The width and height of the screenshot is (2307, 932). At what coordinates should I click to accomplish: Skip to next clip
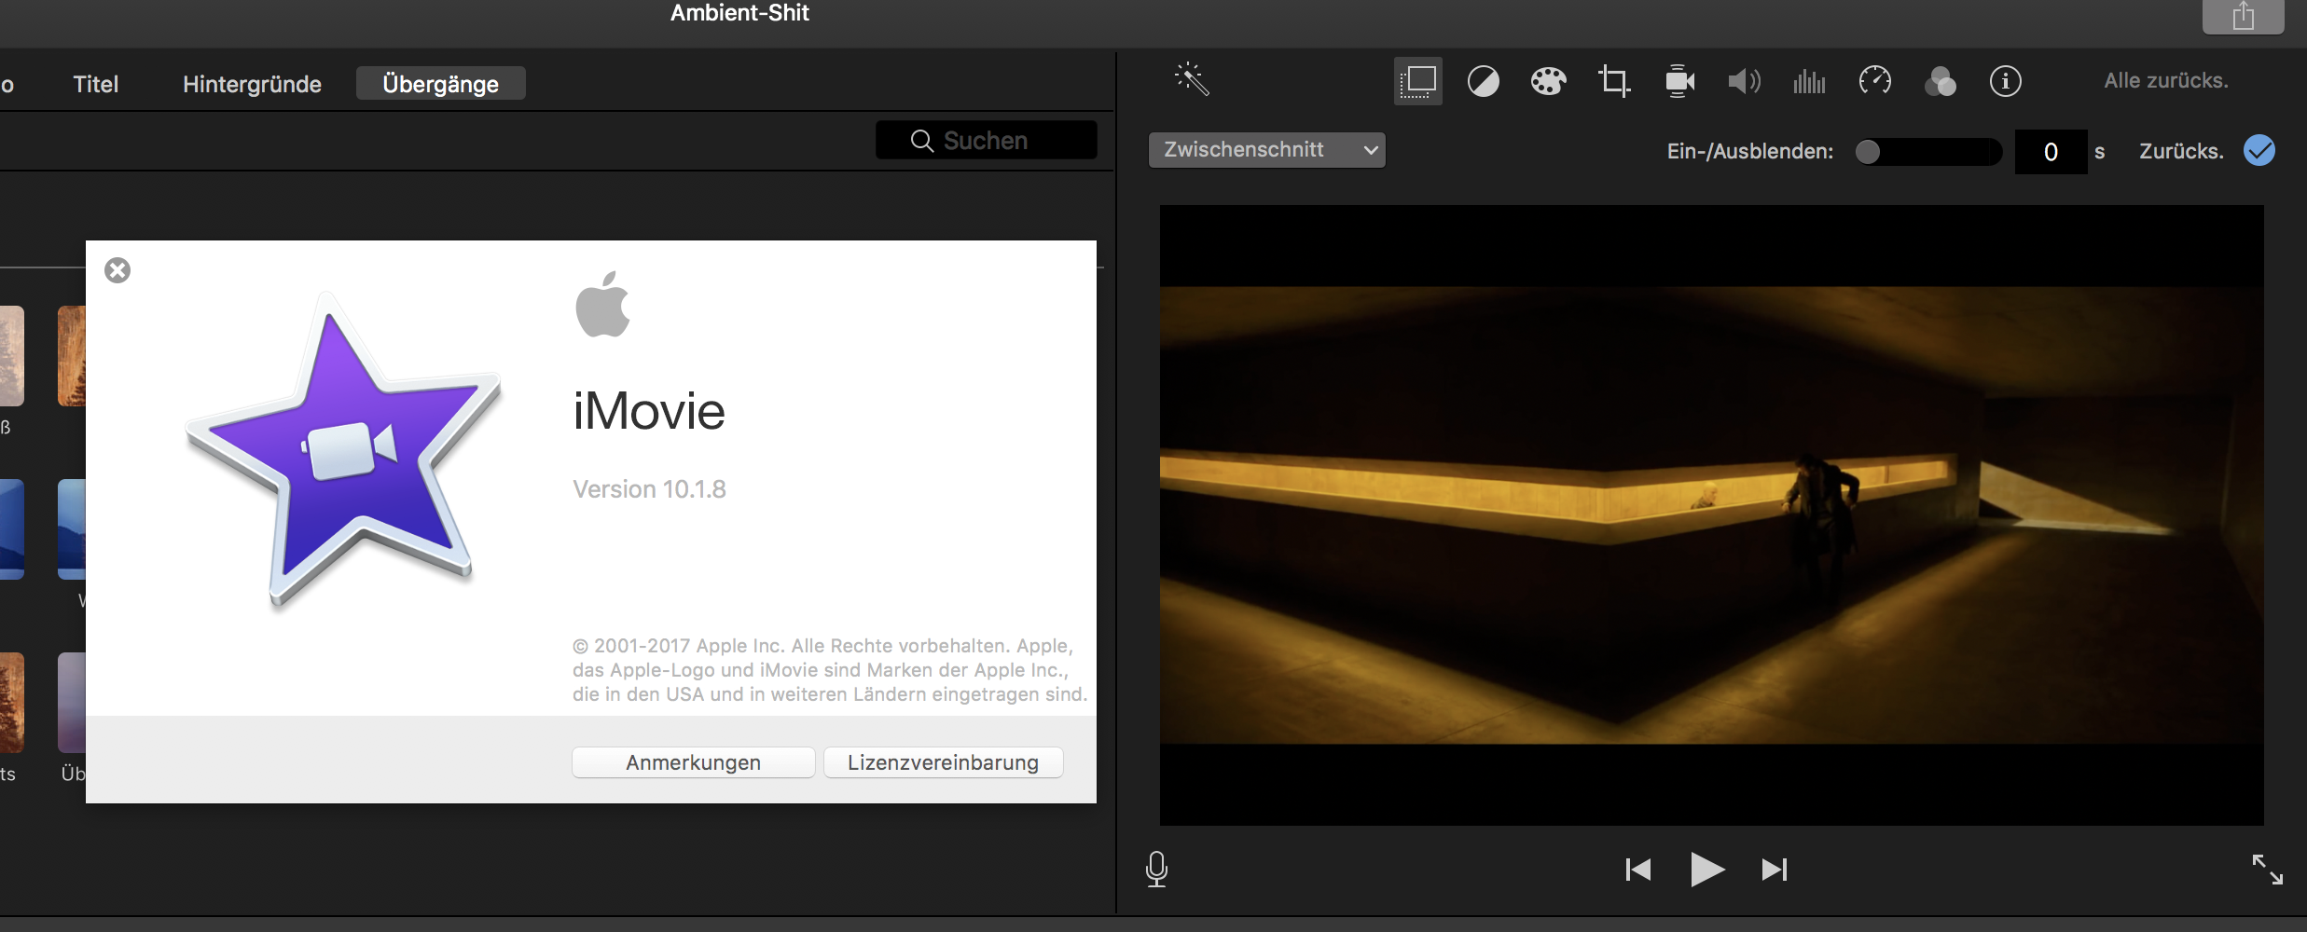pos(1775,870)
